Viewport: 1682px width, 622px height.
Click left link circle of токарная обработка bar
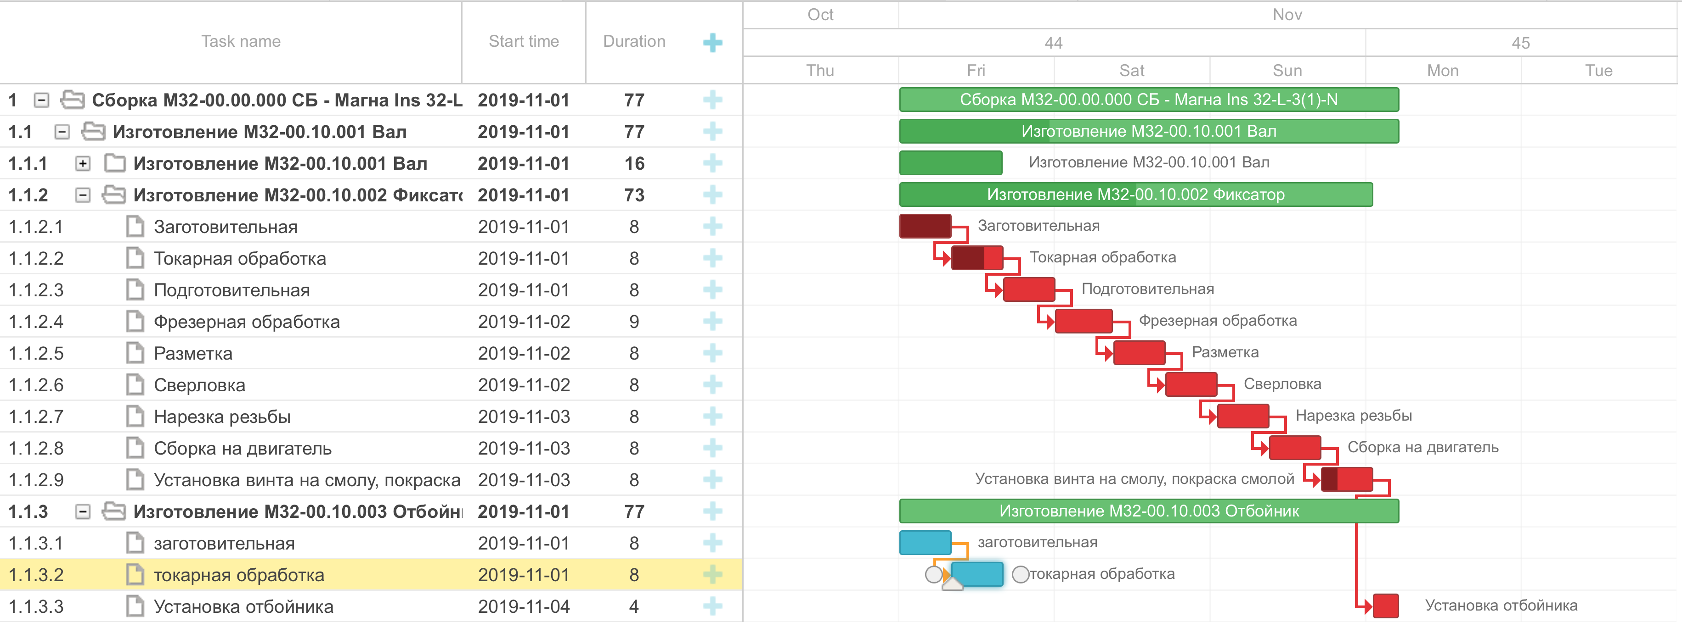(x=934, y=574)
